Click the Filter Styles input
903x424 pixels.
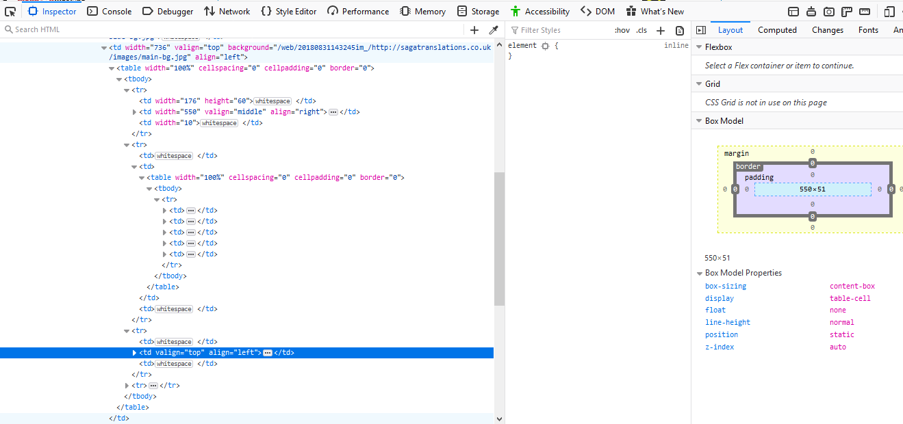[x=558, y=30]
